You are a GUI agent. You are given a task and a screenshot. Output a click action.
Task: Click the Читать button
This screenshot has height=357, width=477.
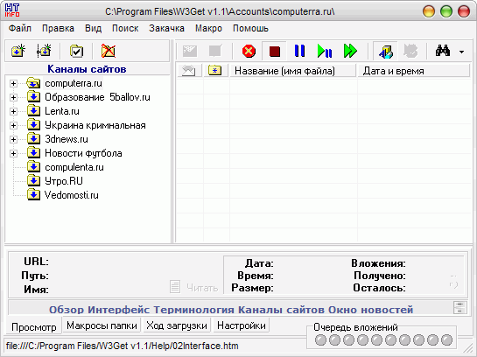point(194,287)
